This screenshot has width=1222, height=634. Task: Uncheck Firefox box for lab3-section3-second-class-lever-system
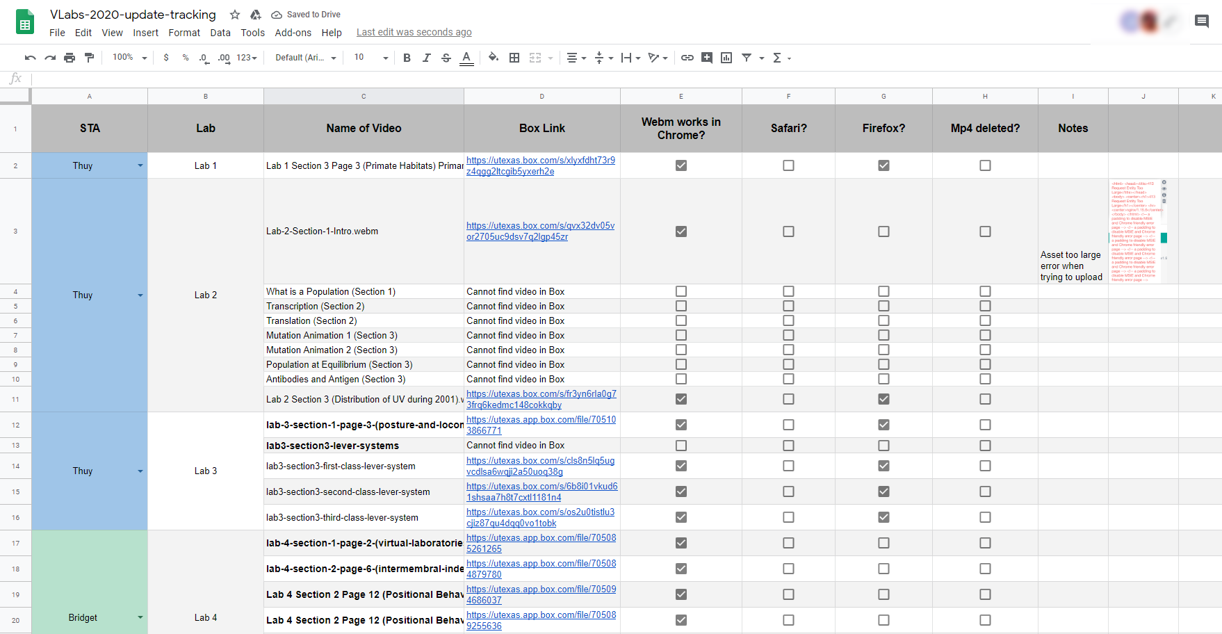coord(883,491)
